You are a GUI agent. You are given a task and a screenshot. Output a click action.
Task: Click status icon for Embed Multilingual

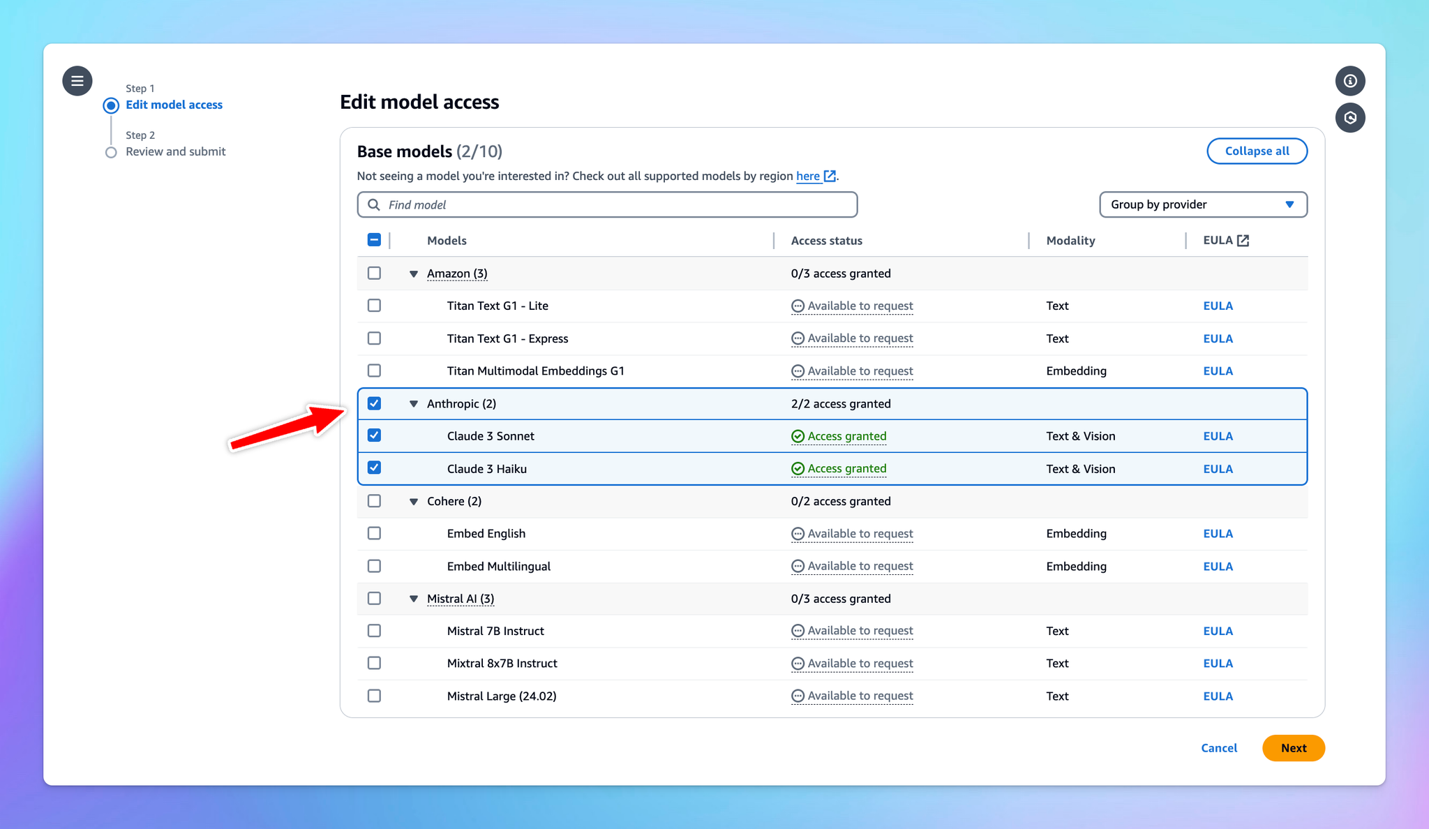[x=798, y=566]
